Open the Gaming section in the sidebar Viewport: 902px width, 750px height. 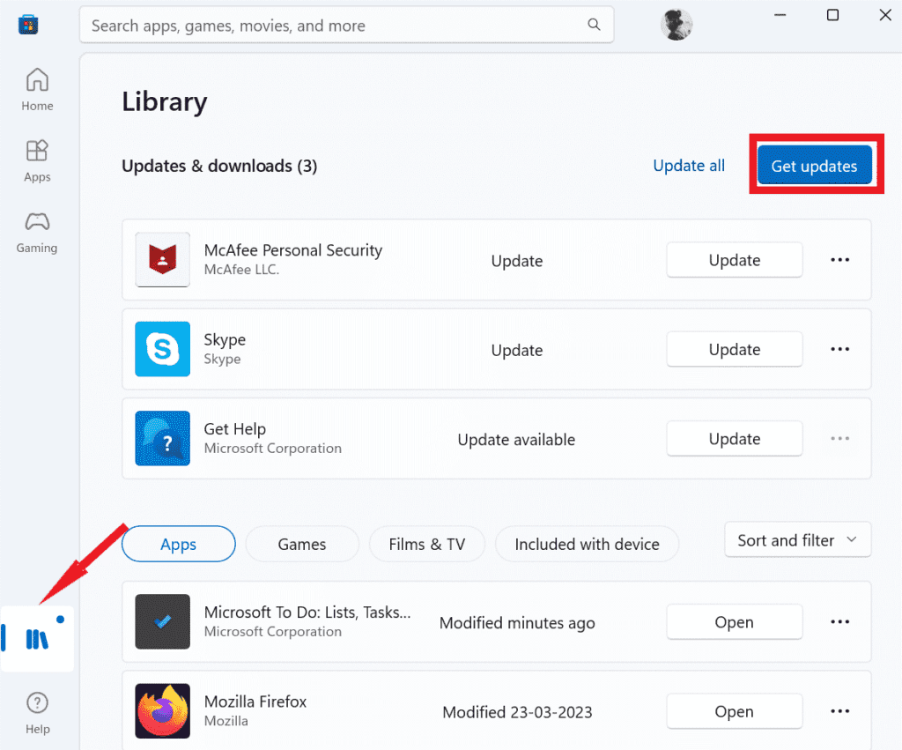click(x=37, y=233)
